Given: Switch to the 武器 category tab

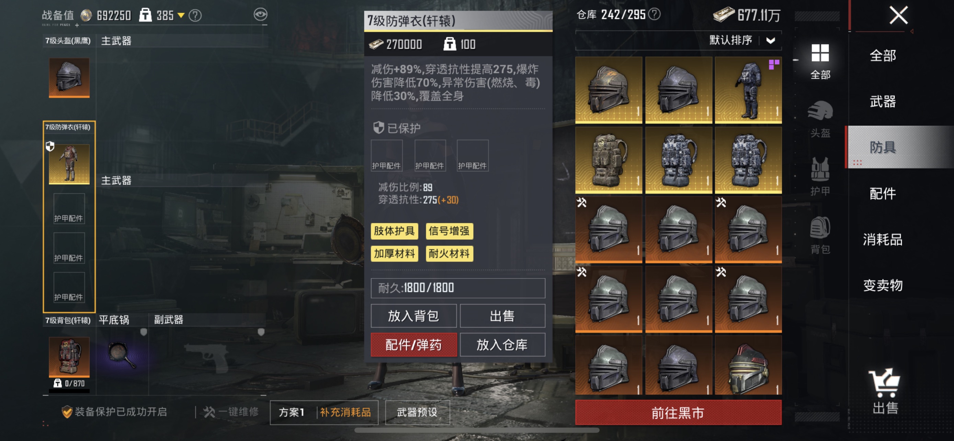Looking at the screenshot, I should (883, 101).
